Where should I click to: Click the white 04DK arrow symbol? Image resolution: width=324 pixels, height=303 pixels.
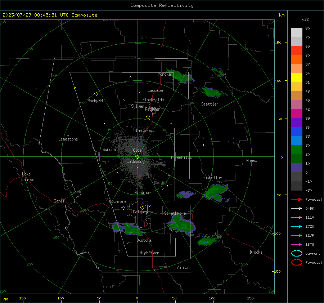[x=297, y=209]
